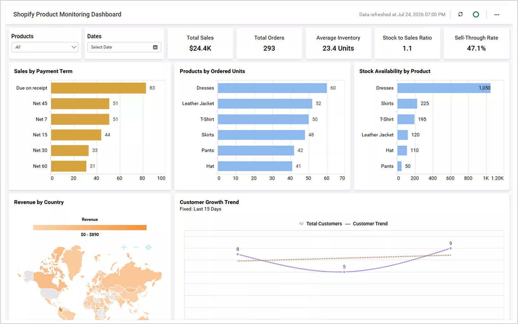
Task: Click Leather Jacket bar in Stock Availability
Action: coord(403,135)
